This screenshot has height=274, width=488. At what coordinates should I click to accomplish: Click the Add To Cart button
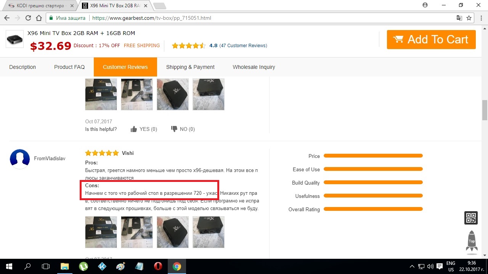[431, 40]
